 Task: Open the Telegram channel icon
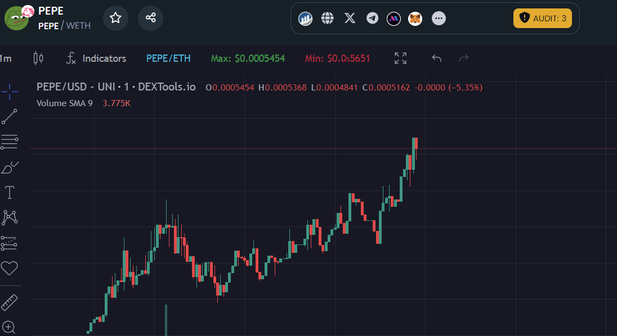coord(372,18)
